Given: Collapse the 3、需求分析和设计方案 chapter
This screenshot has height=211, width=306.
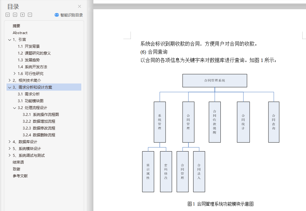Looking at the screenshot, I should point(10,87).
